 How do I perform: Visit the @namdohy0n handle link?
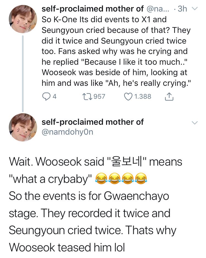coord(67,132)
